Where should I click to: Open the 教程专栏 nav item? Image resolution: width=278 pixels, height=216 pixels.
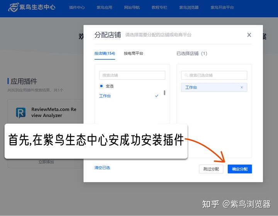pos(159,7)
